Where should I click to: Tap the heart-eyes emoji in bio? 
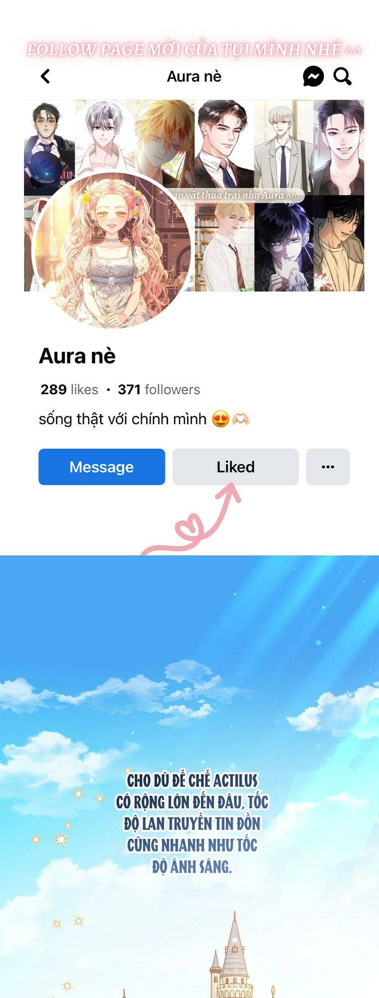pyautogui.click(x=220, y=419)
